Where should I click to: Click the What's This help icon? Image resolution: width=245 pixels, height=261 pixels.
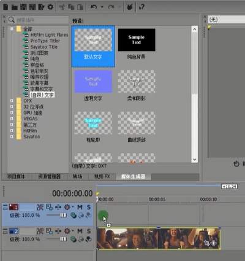click(141, 7)
